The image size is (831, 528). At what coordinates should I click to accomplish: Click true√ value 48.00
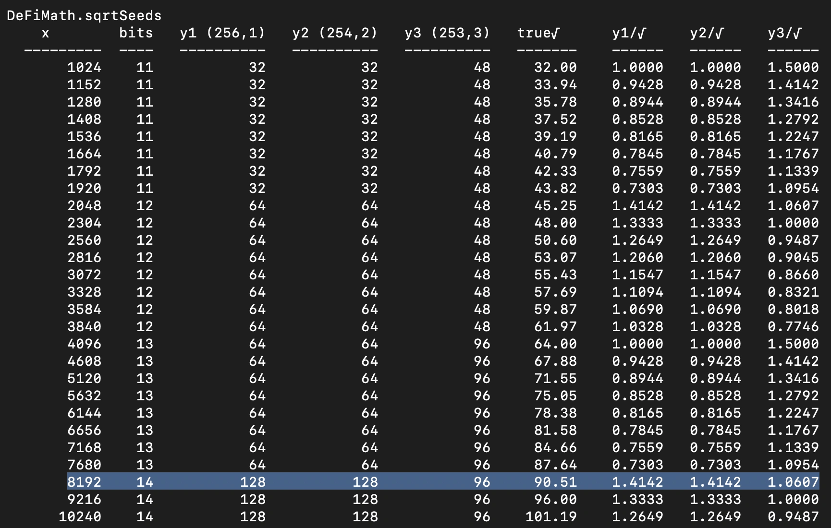(555, 223)
